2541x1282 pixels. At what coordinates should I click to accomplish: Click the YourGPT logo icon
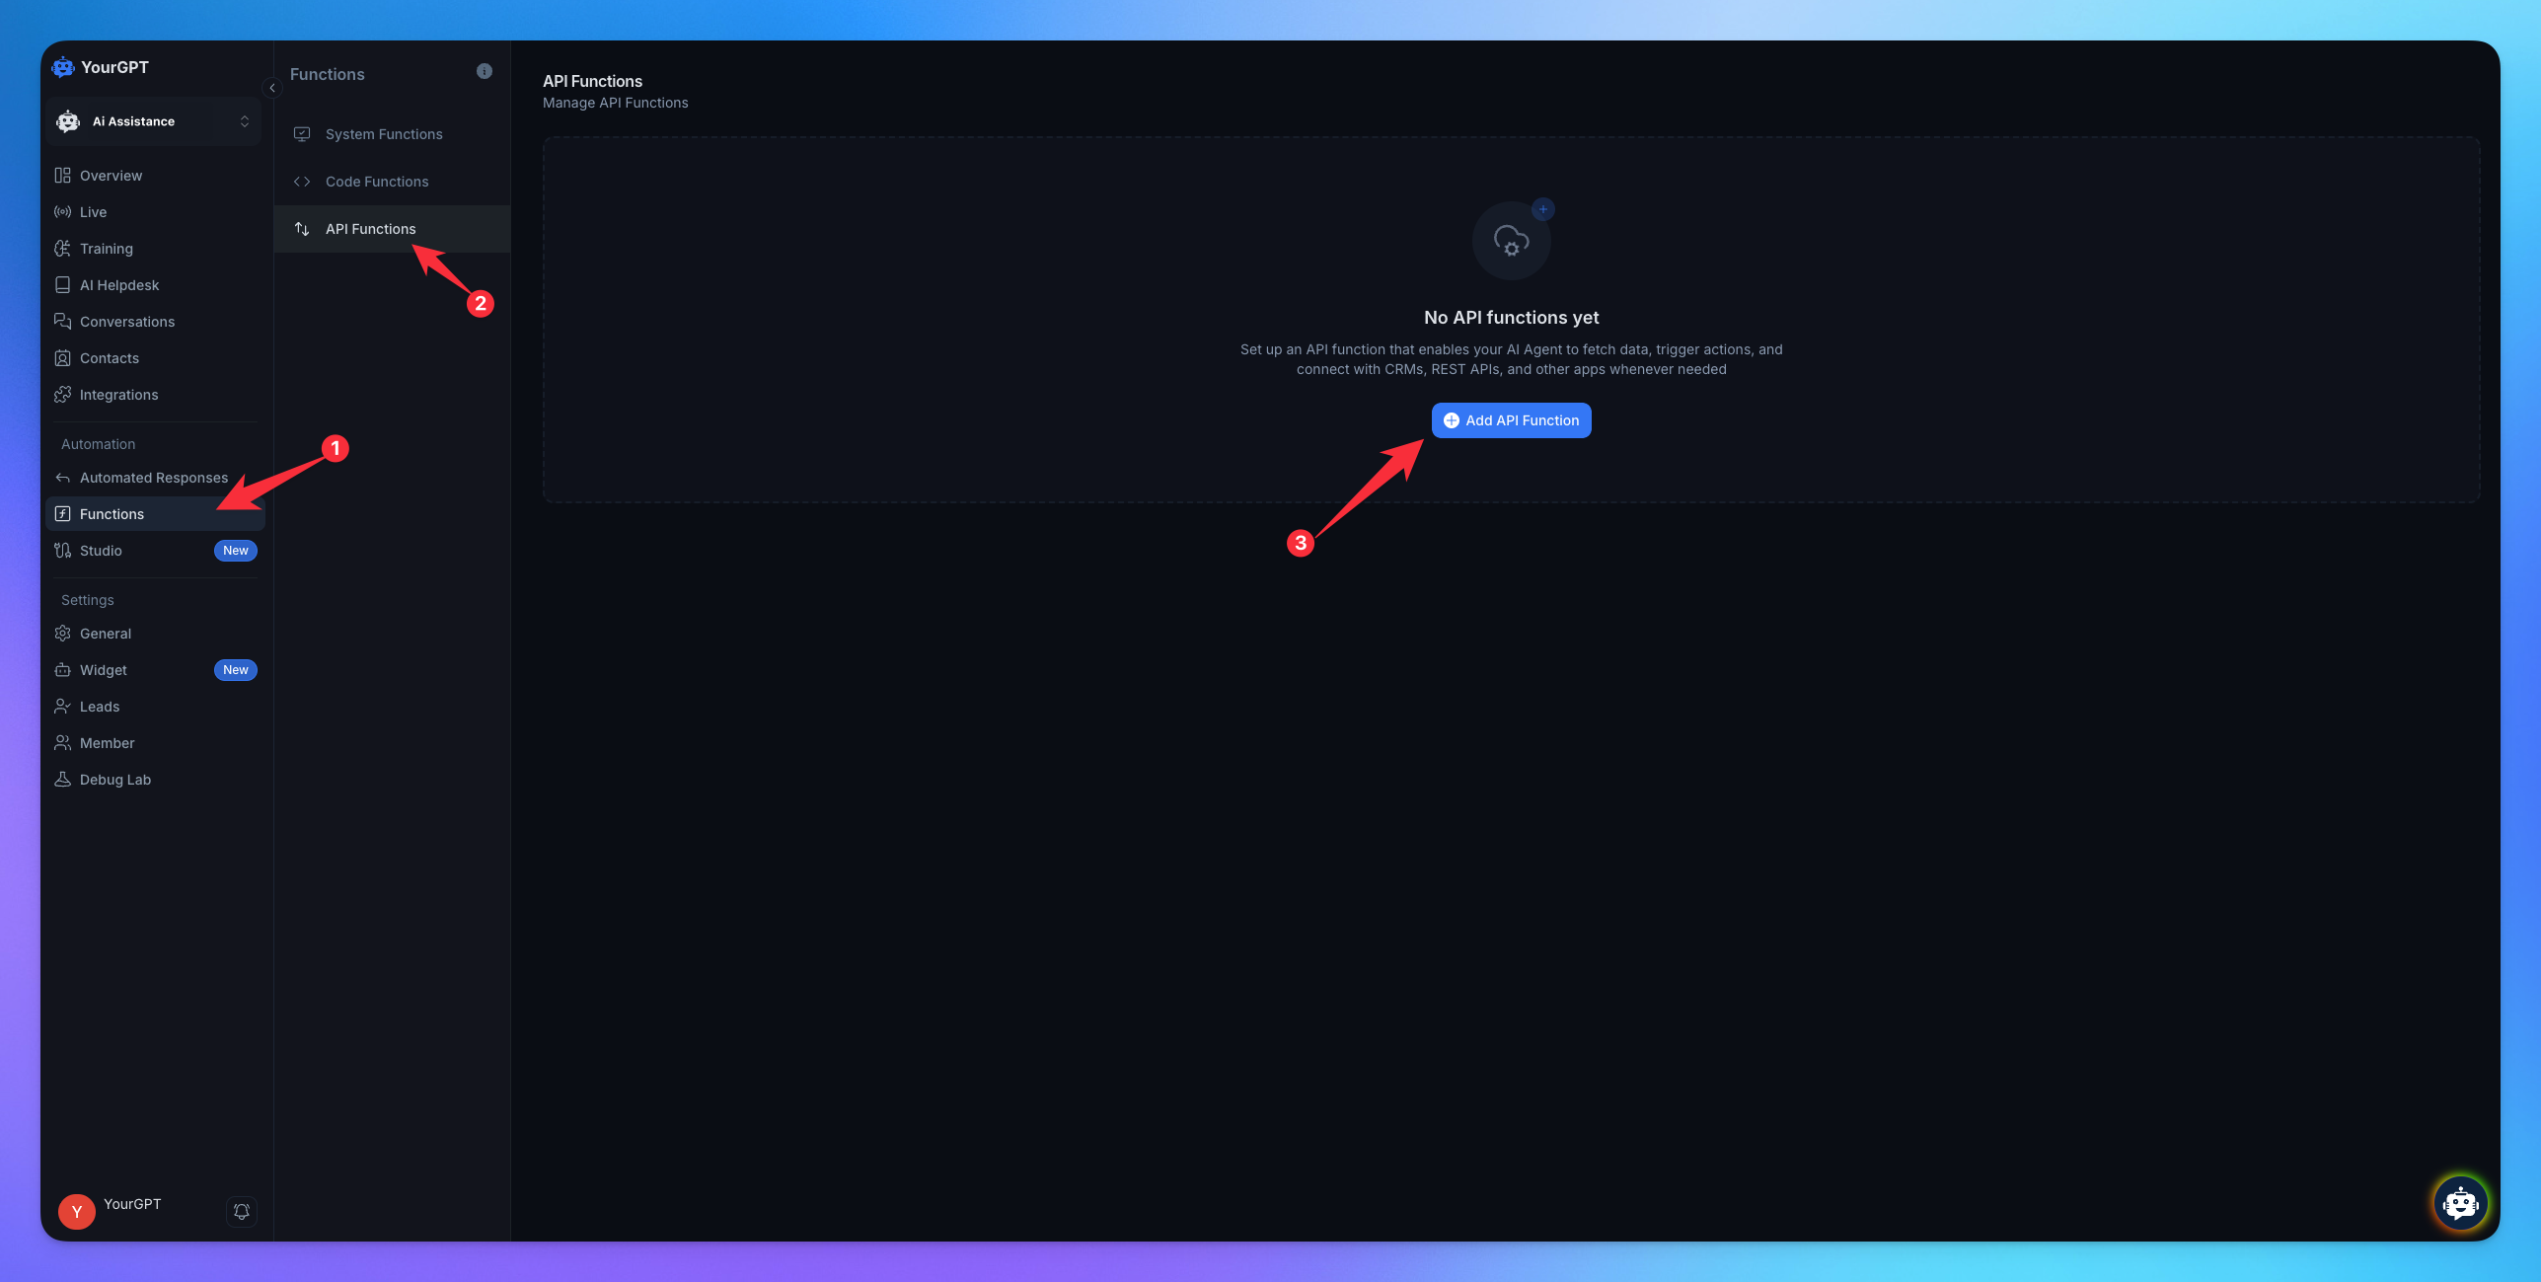tap(63, 67)
